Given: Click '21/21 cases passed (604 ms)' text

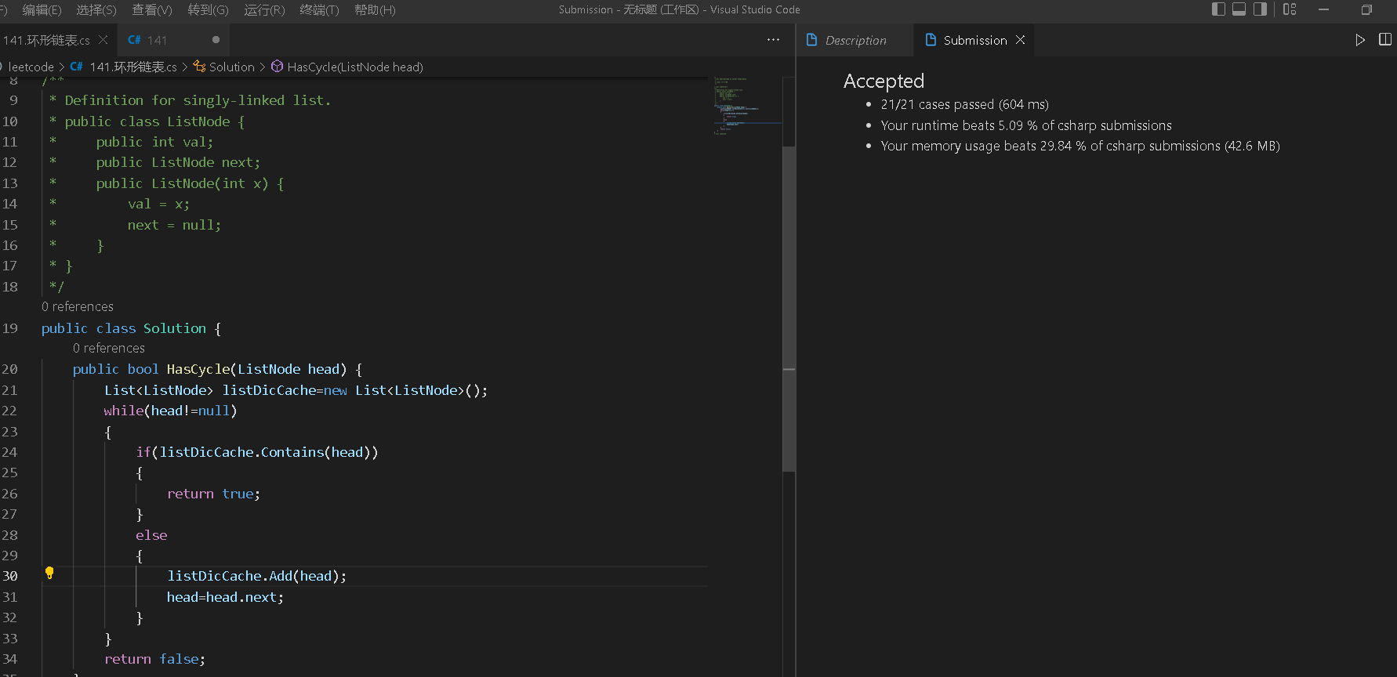Looking at the screenshot, I should tap(964, 104).
